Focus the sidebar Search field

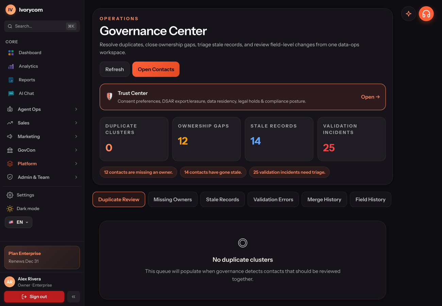point(42,26)
